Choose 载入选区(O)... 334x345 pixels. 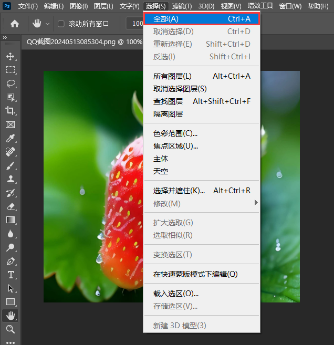[x=202, y=294]
